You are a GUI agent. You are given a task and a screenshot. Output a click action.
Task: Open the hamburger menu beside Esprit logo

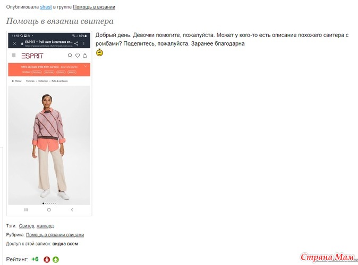(14, 55)
